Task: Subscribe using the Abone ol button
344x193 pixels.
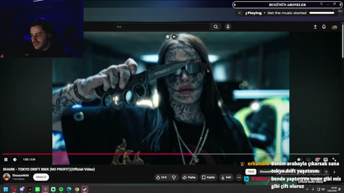Action: [x=41, y=177]
